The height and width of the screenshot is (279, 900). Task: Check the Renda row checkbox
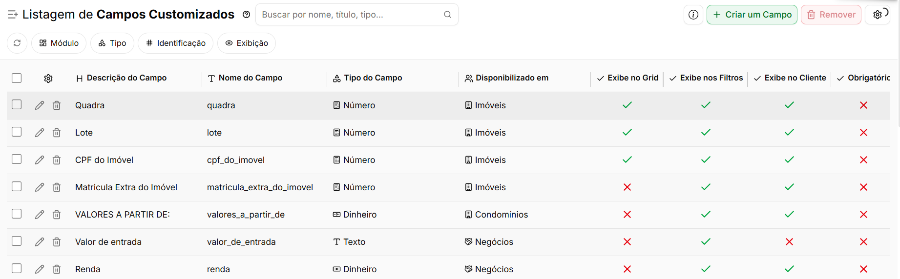(x=17, y=268)
